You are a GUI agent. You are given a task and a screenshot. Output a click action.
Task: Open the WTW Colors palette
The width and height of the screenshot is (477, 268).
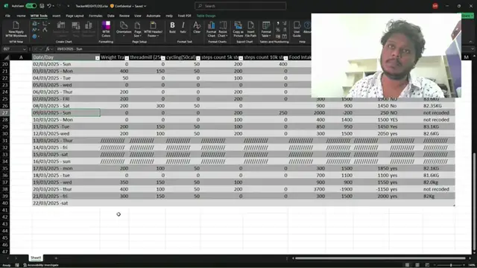point(106,29)
